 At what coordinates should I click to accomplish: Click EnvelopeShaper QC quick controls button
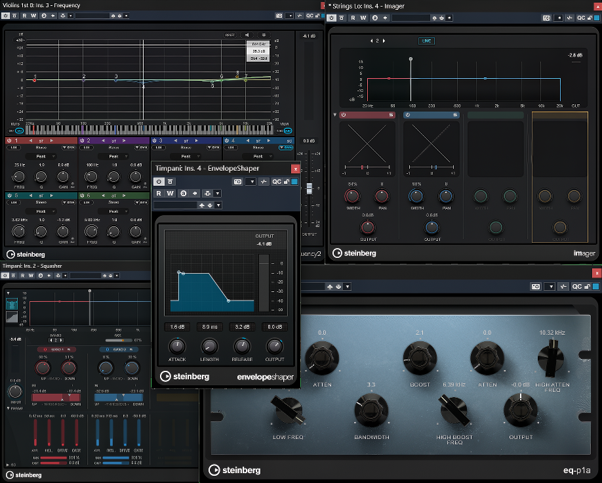[277, 181]
